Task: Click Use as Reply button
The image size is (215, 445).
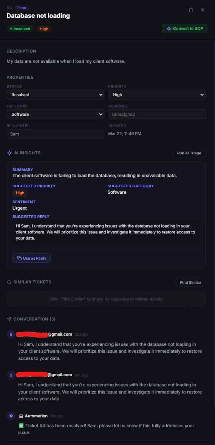Action: pos(31,258)
